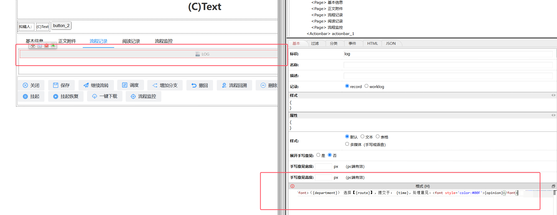Open the HTML properties tab
This screenshot has width=557, height=215.
point(373,43)
